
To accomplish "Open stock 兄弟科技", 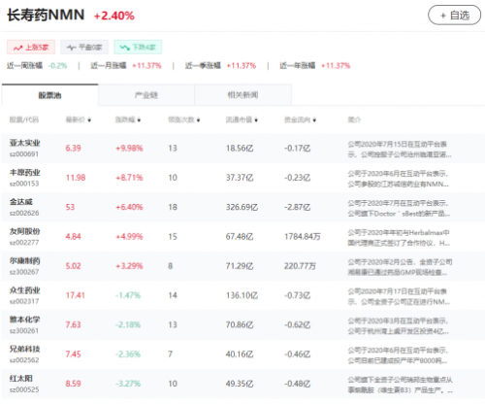I will click(x=24, y=349).
